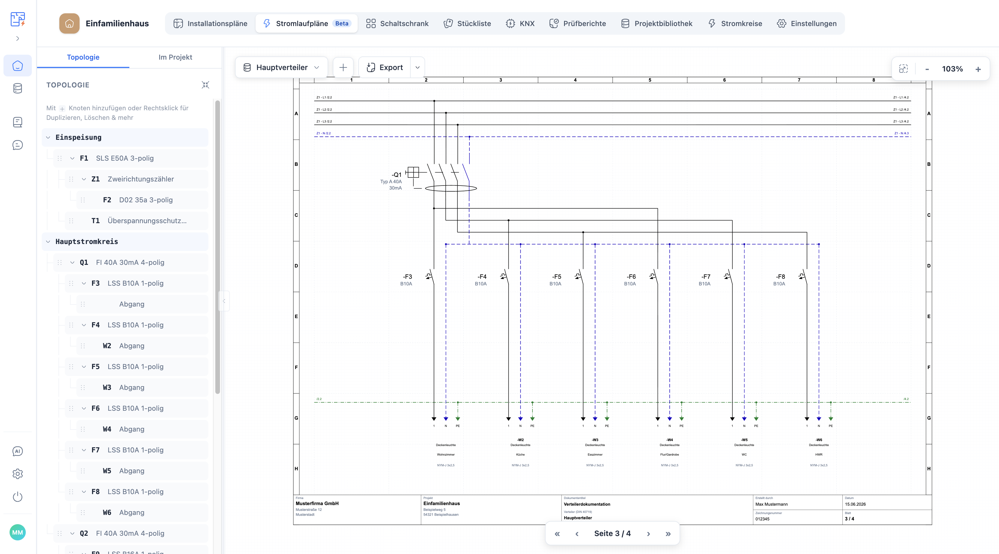
Task: Click the power logout icon
Action: coord(17,497)
